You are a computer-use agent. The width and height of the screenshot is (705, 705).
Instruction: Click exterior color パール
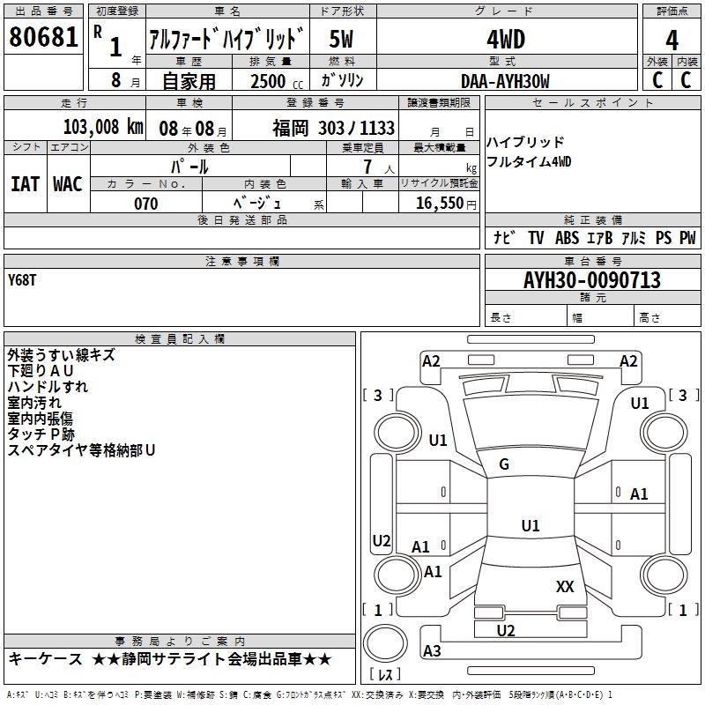pos(189,167)
